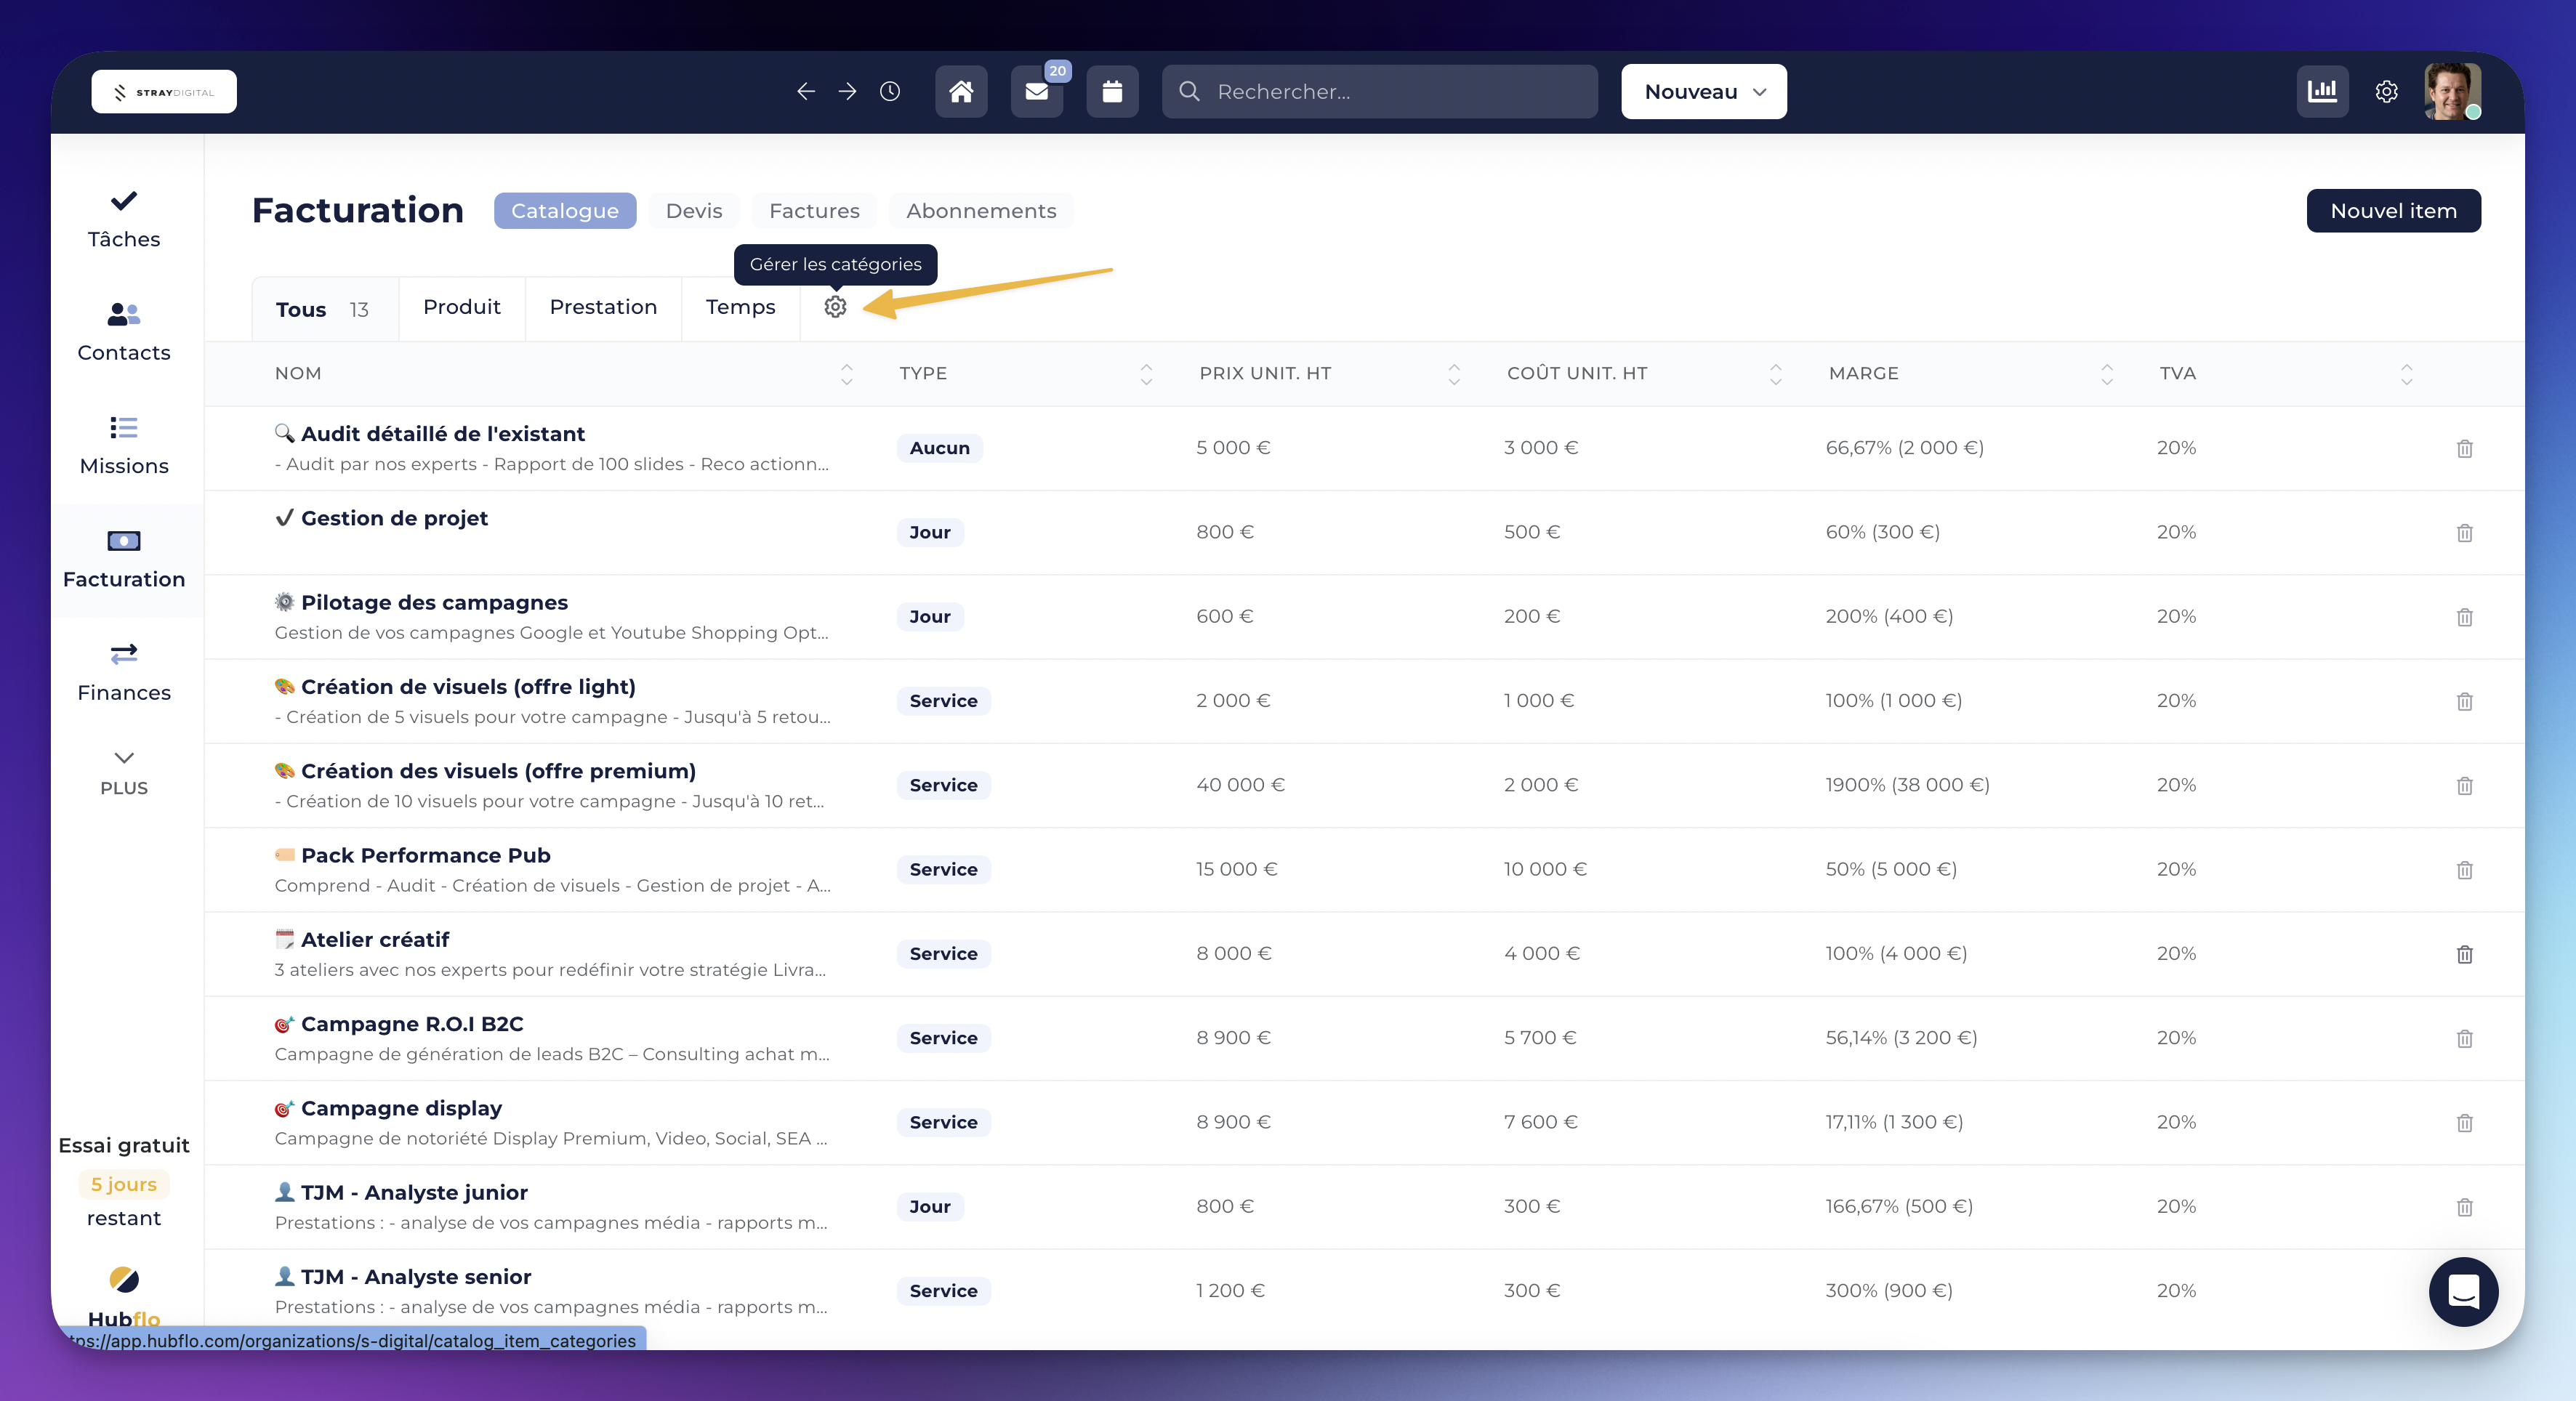Delete the Audit détaillé de l'existant item
2576x1401 pixels.
2465,448
